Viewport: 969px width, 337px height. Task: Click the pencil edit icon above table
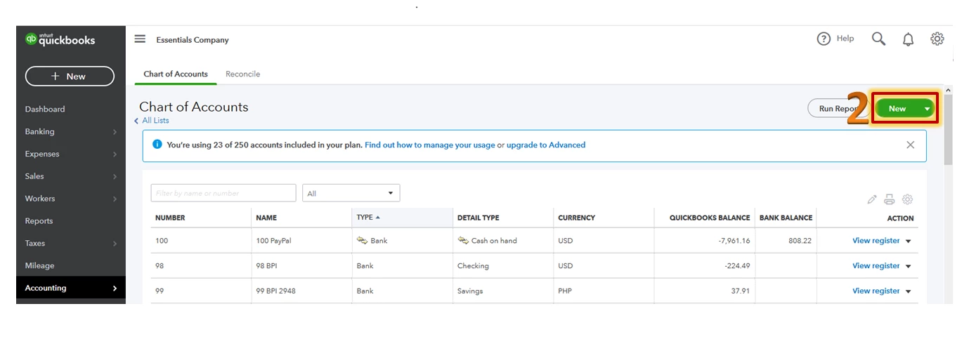coord(872,199)
